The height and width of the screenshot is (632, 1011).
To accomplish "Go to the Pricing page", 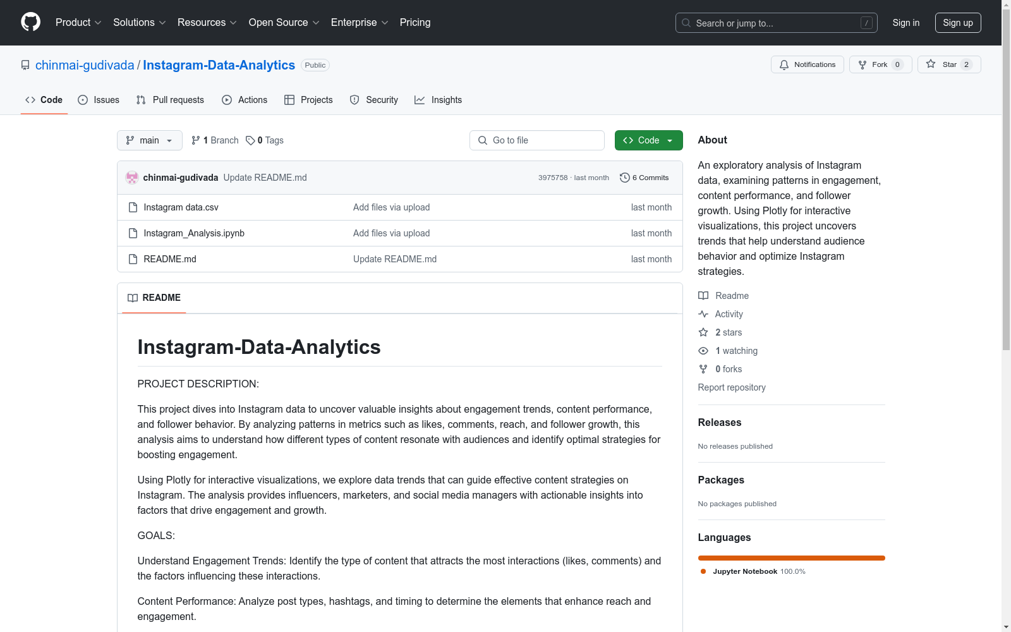I will coord(415,23).
